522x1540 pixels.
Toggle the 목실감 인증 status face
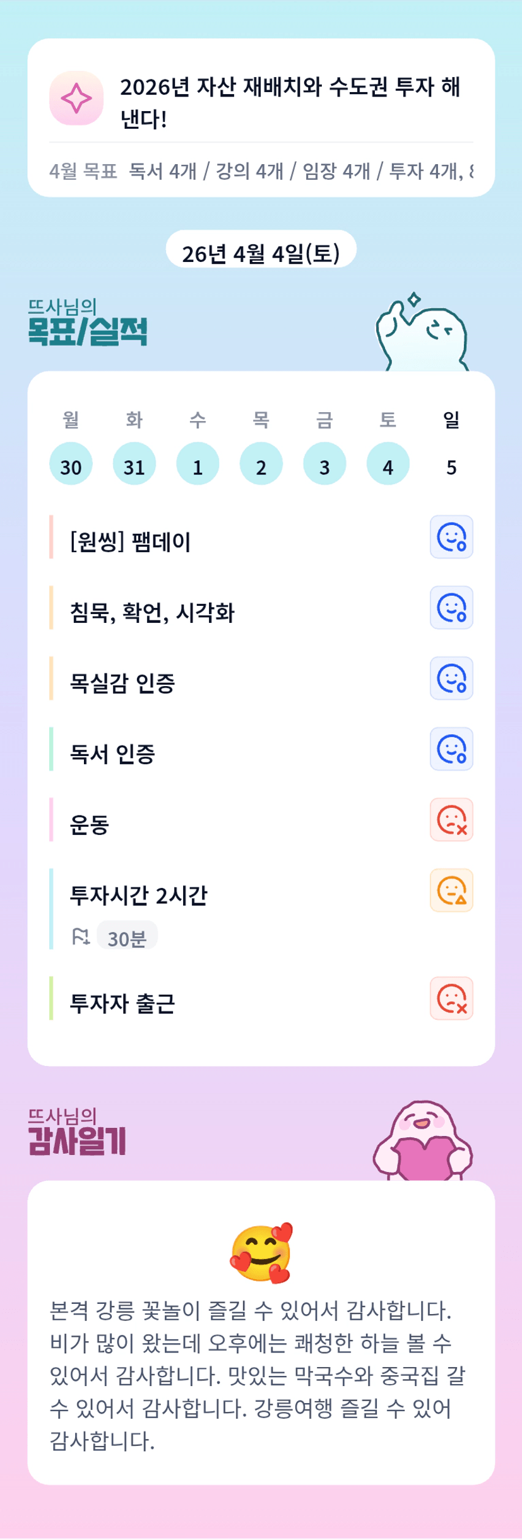(x=451, y=678)
